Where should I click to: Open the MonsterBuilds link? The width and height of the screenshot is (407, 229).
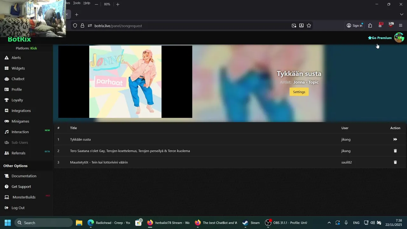tap(24, 197)
